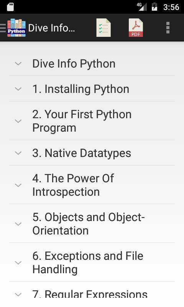Expand chevron beside 2. Your First Python Program

[x=18, y=121]
